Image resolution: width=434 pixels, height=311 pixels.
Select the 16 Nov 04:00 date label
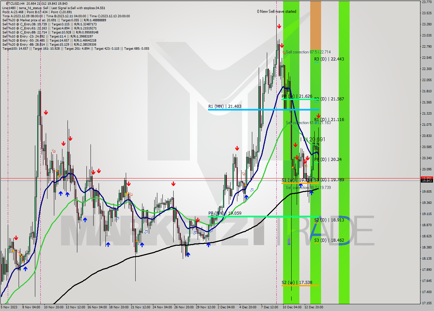click(x=97, y=307)
